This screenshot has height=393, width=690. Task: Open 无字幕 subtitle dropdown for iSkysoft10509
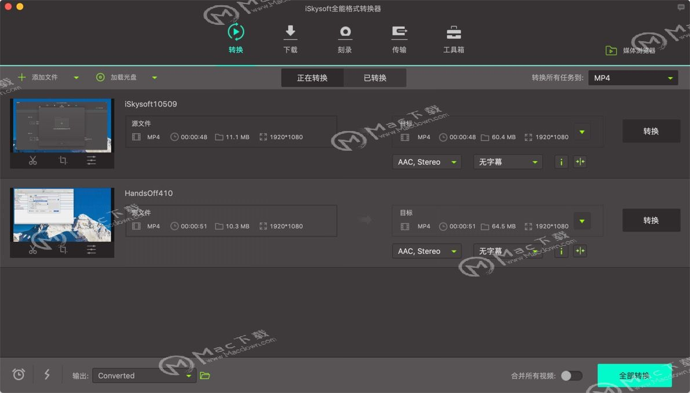tap(508, 162)
